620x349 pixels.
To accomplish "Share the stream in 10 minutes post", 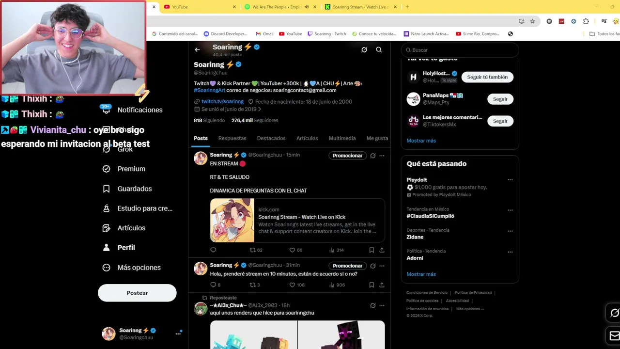I will coord(382,285).
